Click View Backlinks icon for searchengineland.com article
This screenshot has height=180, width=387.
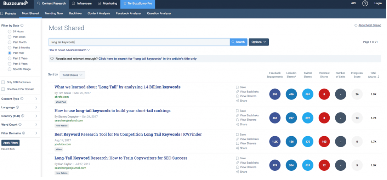point(237,115)
